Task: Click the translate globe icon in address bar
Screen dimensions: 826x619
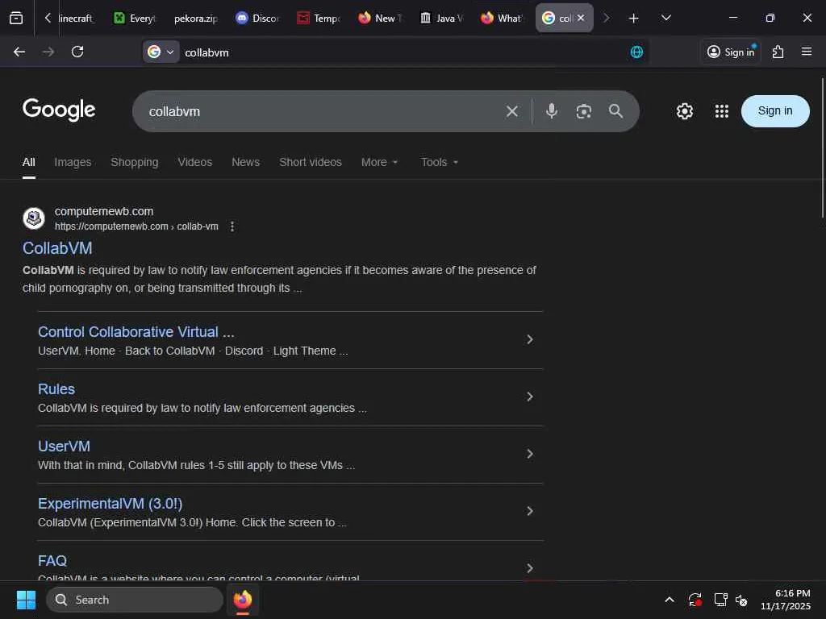Action: [x=636, y=52]
